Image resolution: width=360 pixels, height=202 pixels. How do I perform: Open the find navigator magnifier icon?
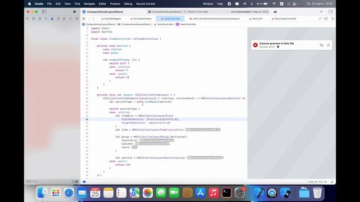click(x=46, y=19)
